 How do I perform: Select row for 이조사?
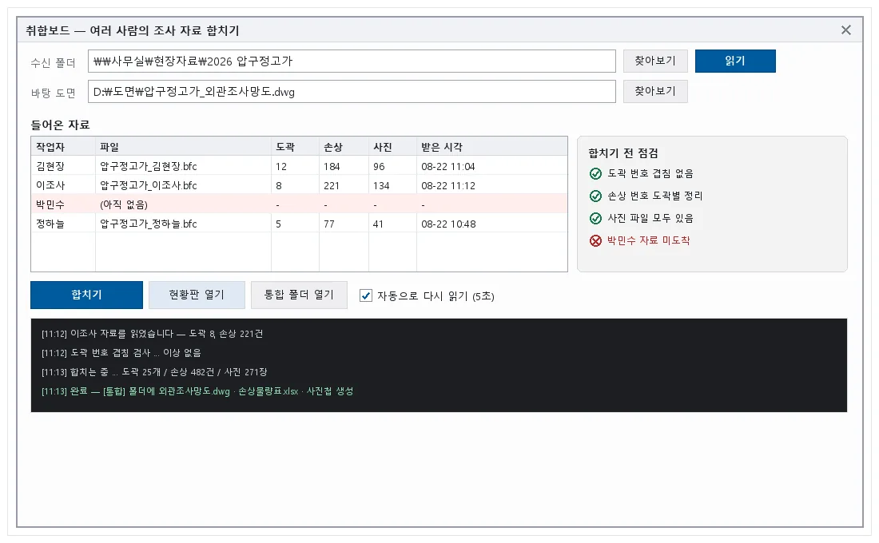point(300,185)
